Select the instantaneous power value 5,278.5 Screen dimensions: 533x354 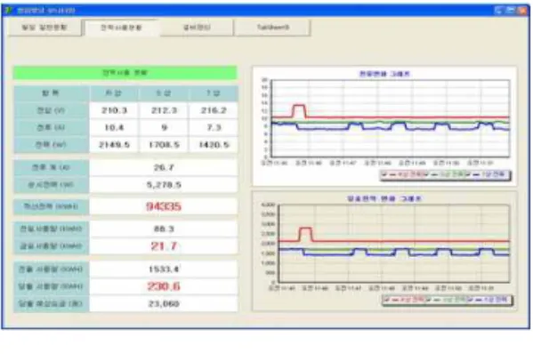pyautogui.click(x=164, y=185)
